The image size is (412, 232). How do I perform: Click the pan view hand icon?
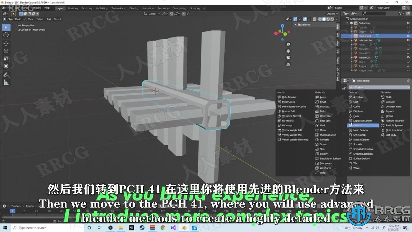(x=288, y=51)
